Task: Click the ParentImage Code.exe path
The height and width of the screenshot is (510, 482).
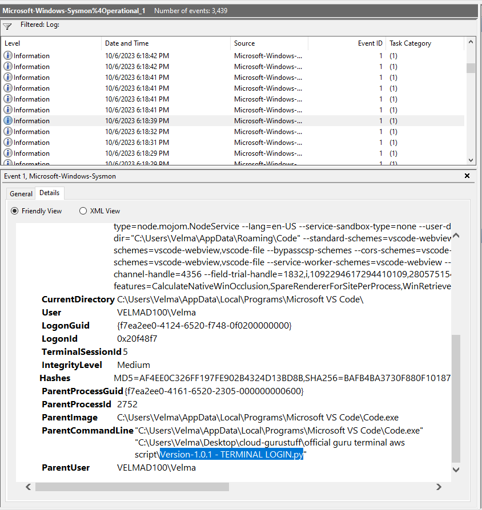Action: (x=258, y=418)
